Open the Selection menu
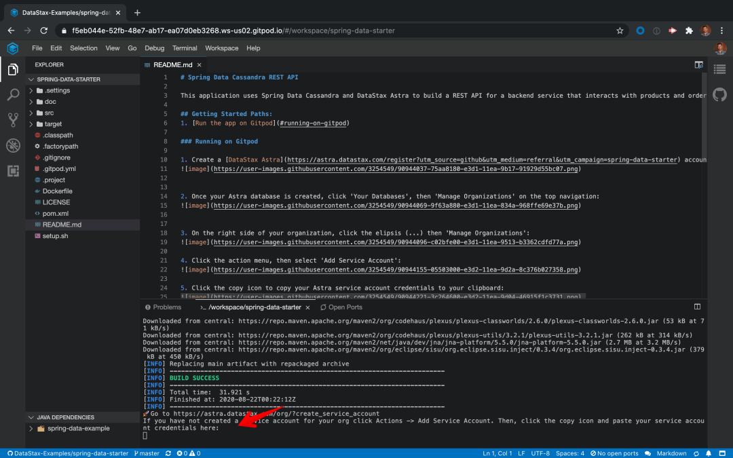 click(83, 48)
